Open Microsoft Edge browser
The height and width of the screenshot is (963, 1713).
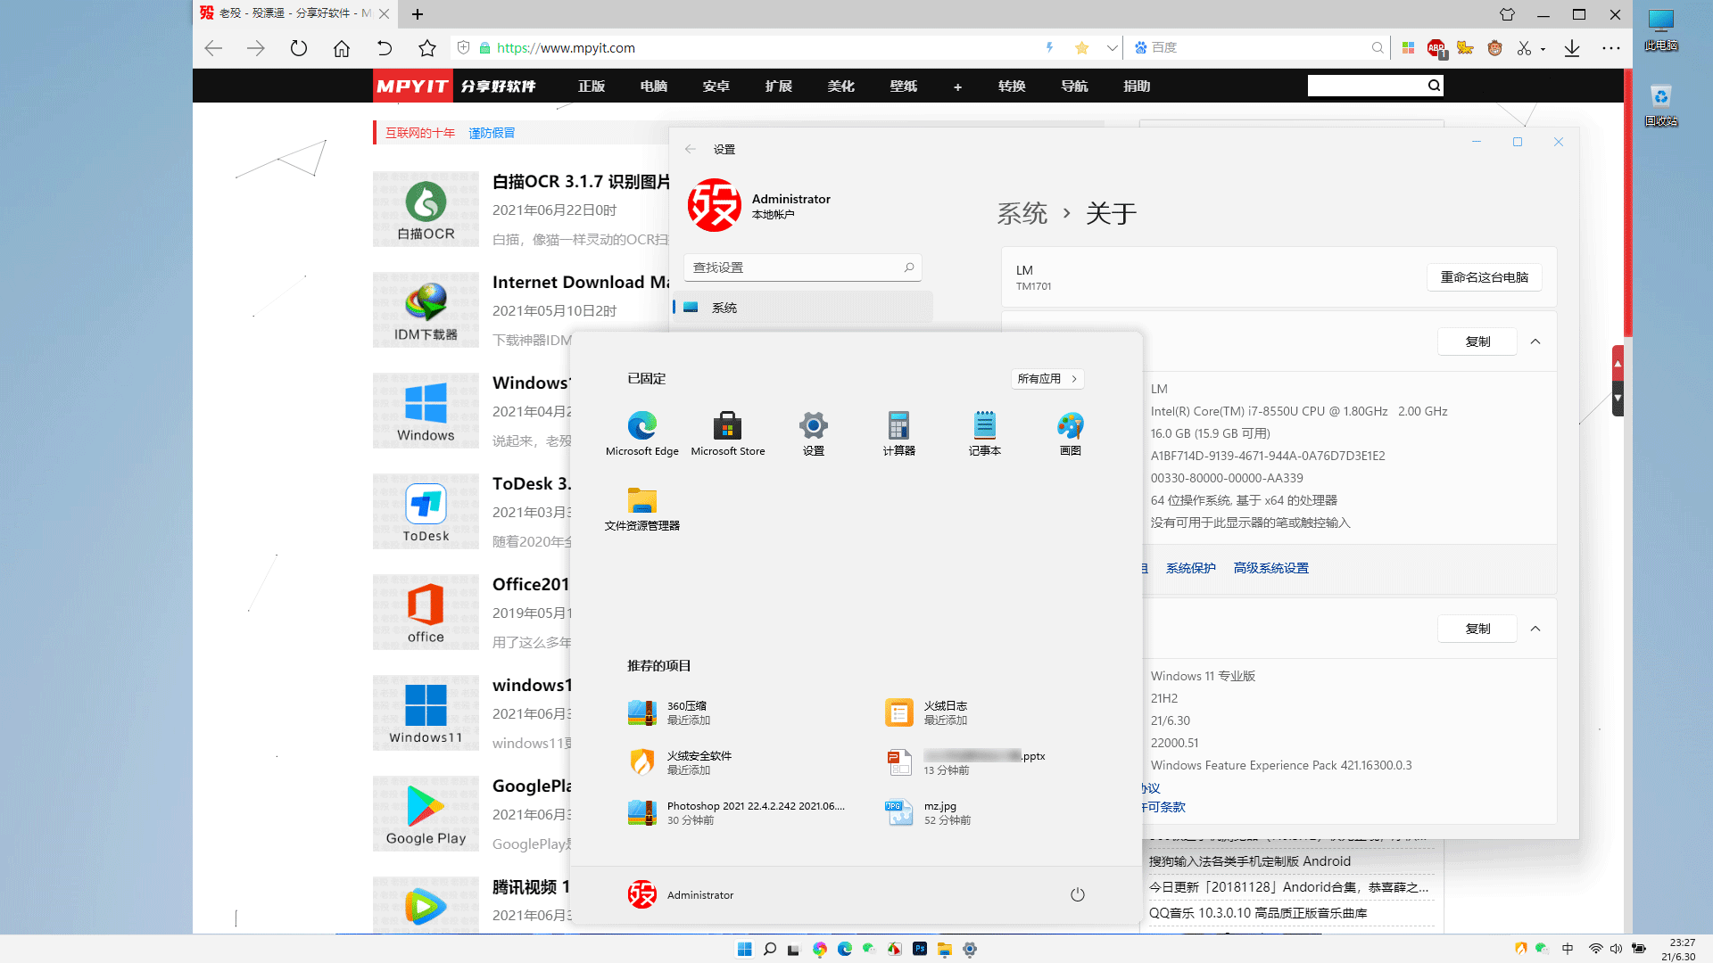click(x=642, y=425)
